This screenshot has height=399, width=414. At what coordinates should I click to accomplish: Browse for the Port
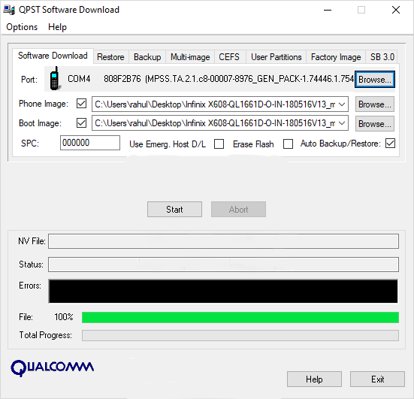(x=375, y=79)
